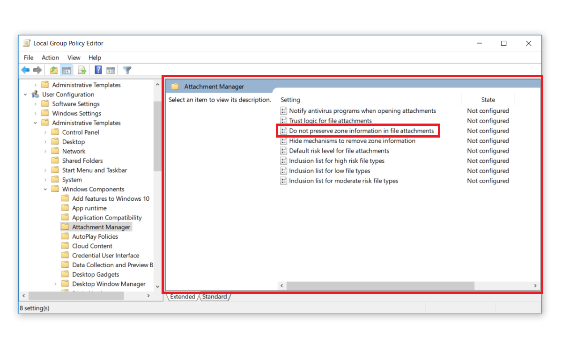Expand the Network tree node

pyautogui.click(x=45, y=151)
